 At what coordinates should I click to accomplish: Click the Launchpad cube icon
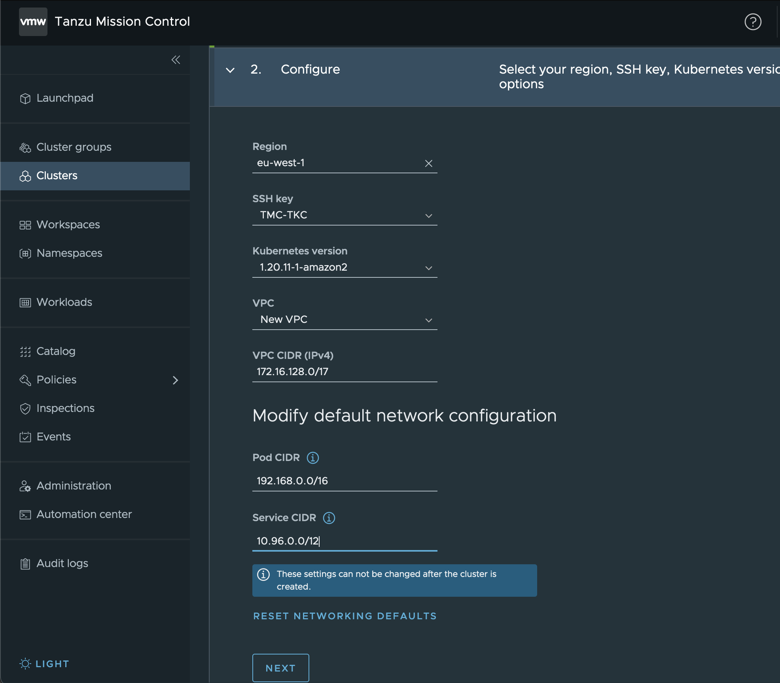point(25,98)
